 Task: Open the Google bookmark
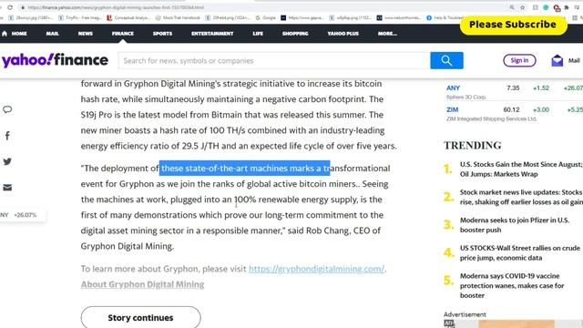tap(265, 17)
